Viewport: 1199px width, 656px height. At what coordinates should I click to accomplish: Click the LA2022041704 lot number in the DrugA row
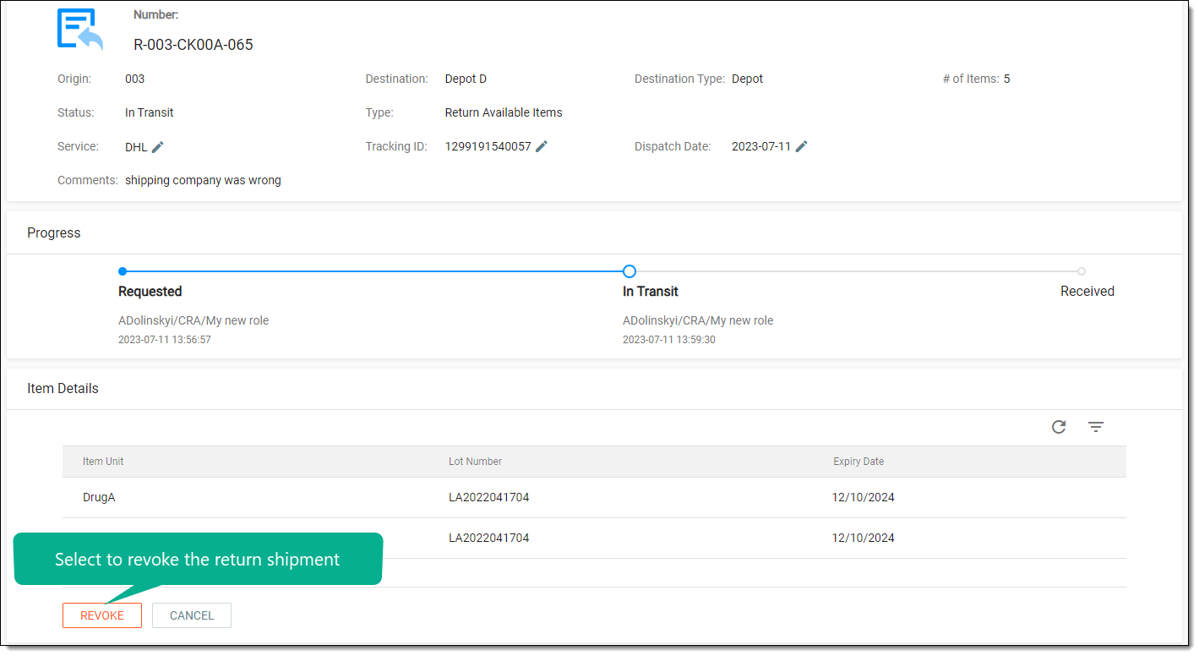488,497
